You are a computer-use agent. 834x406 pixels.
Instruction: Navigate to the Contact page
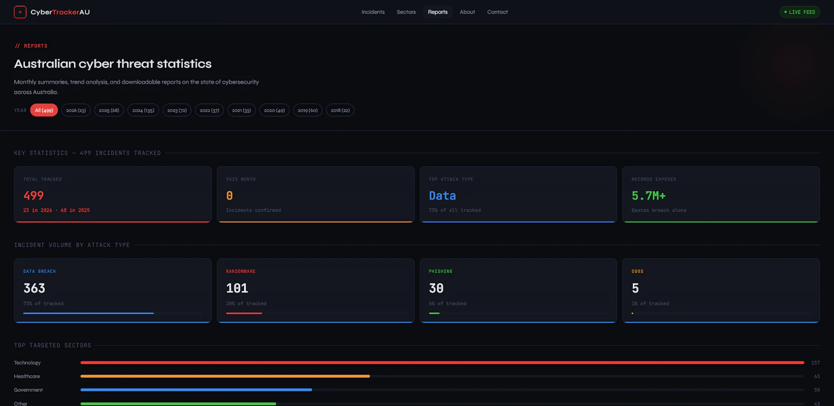497,12
